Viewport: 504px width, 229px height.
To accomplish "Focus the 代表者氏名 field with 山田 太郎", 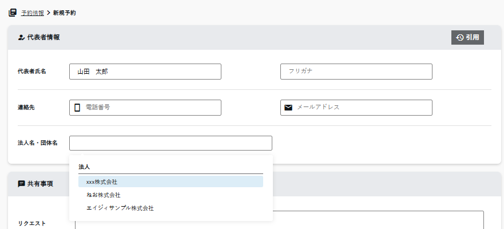I will 145,72.
